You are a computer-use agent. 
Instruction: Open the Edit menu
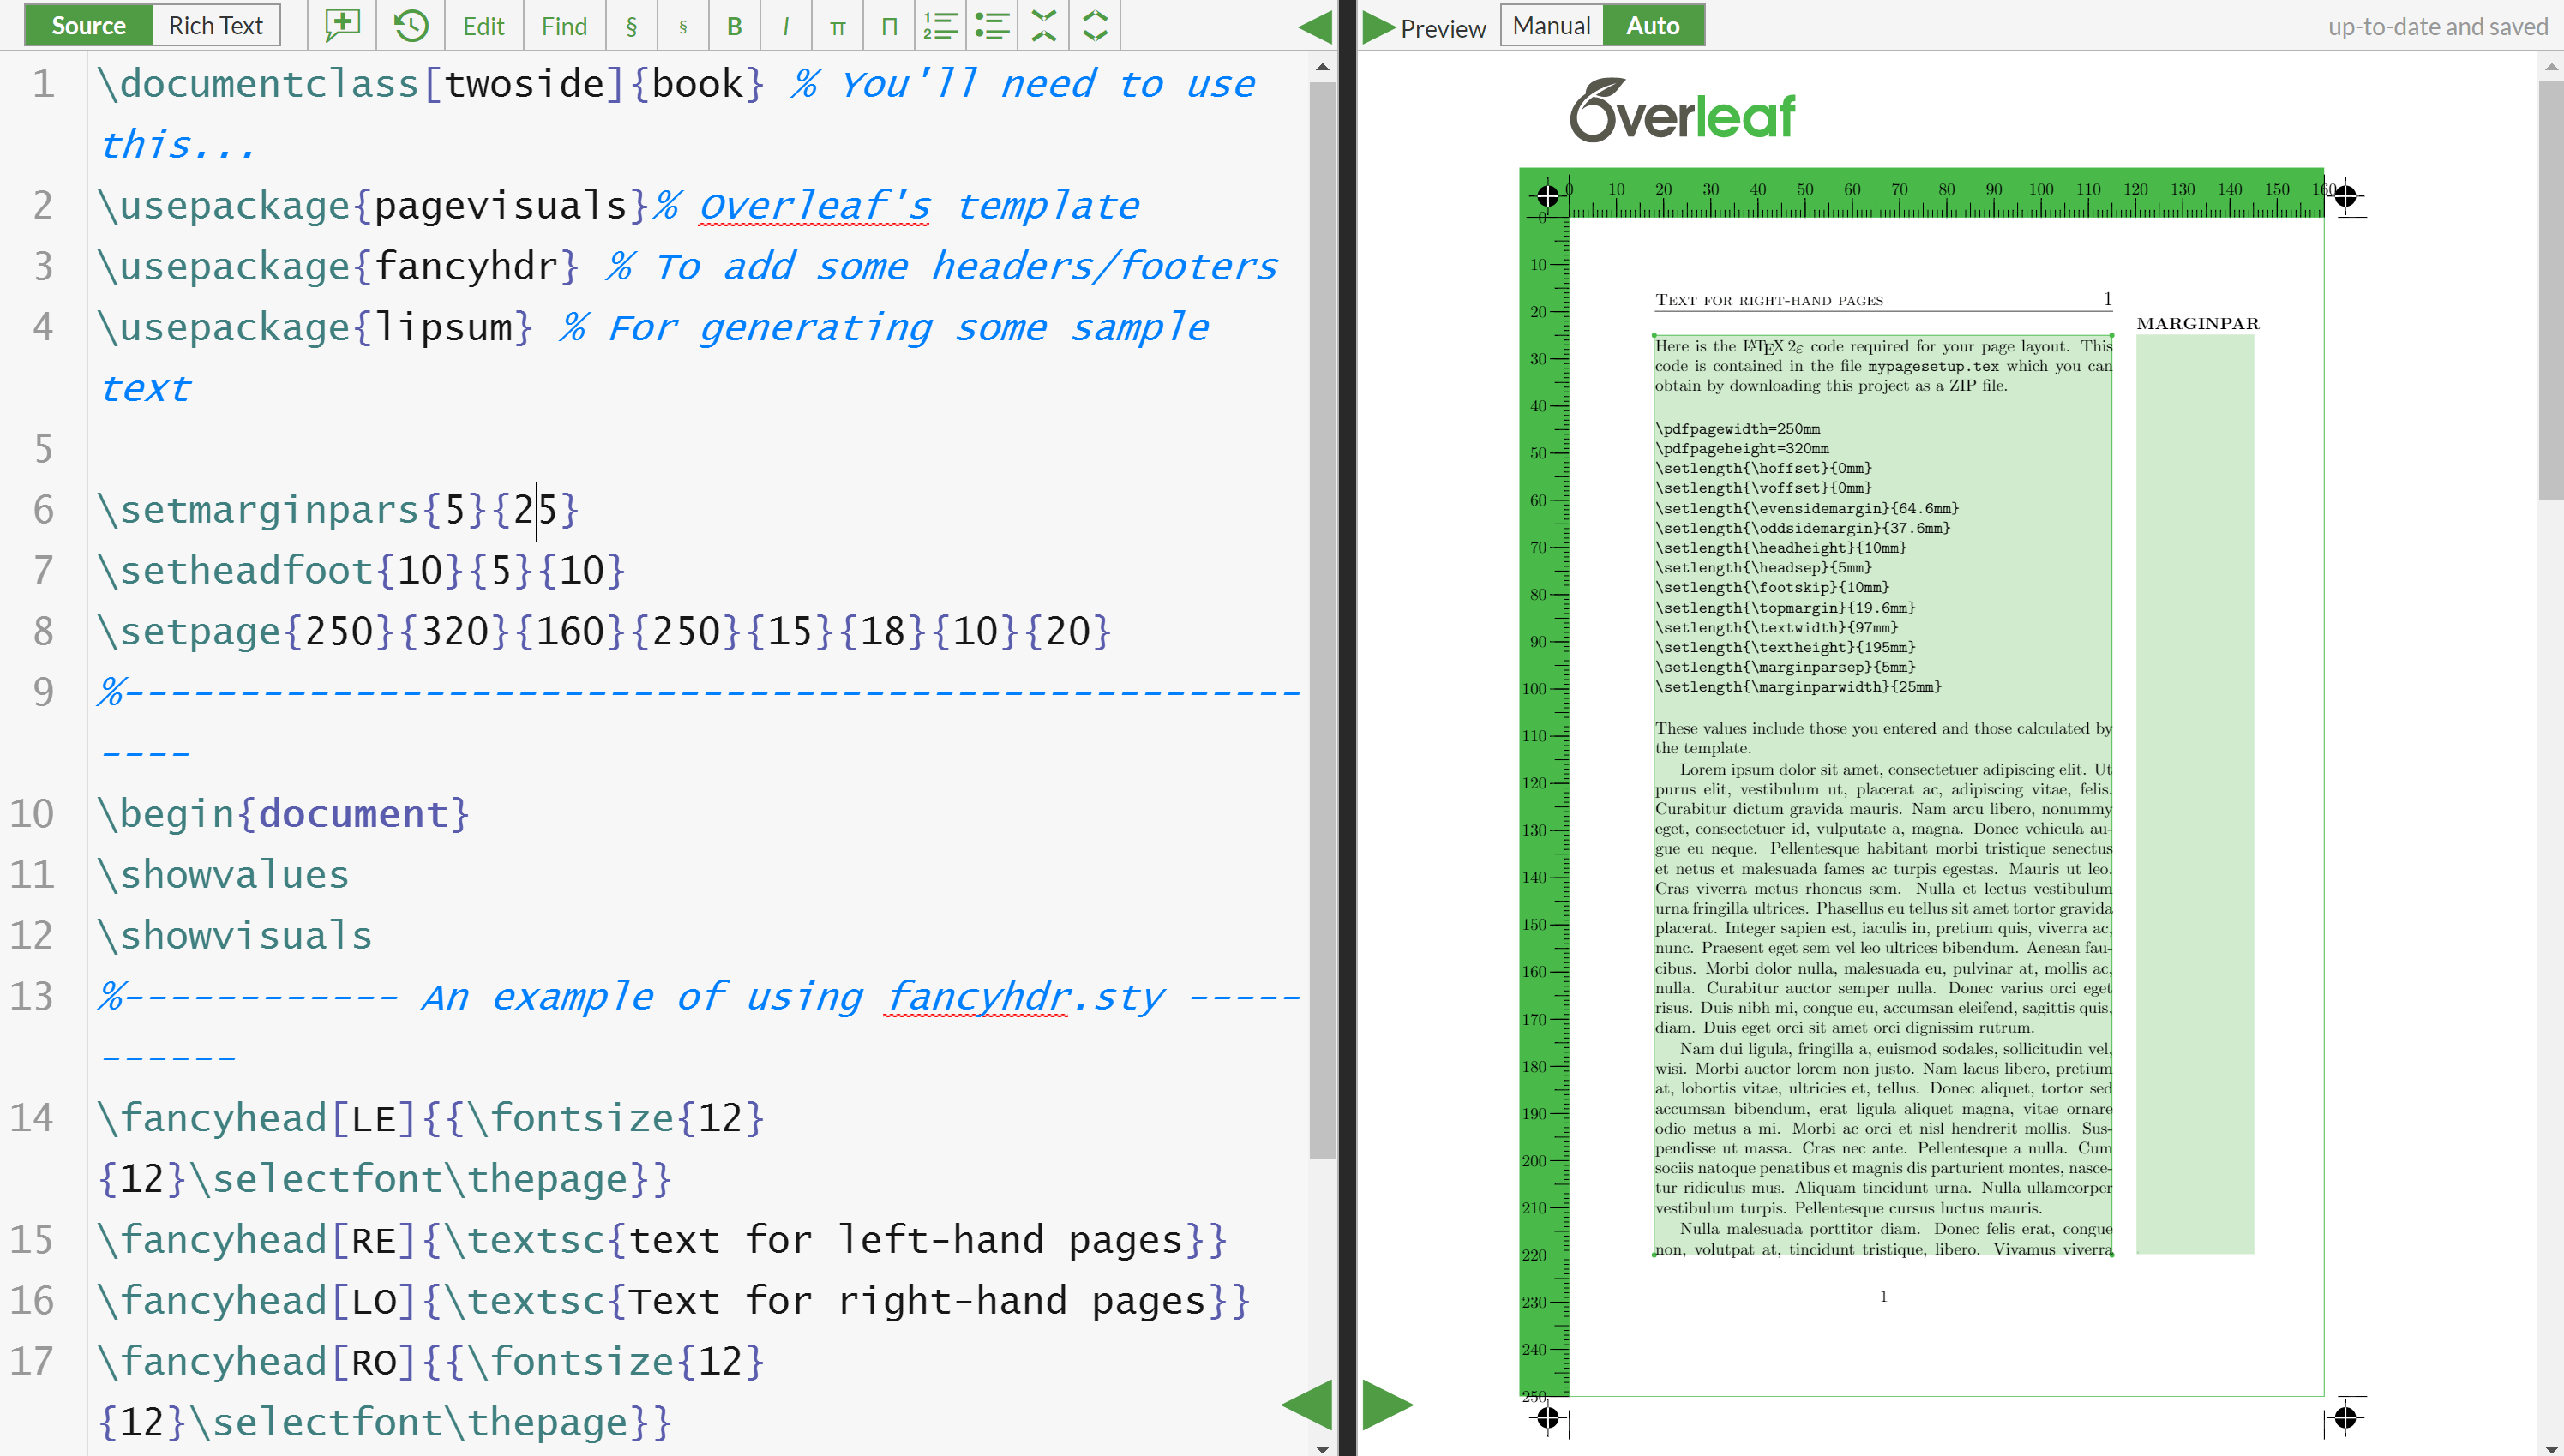[484, 25]
